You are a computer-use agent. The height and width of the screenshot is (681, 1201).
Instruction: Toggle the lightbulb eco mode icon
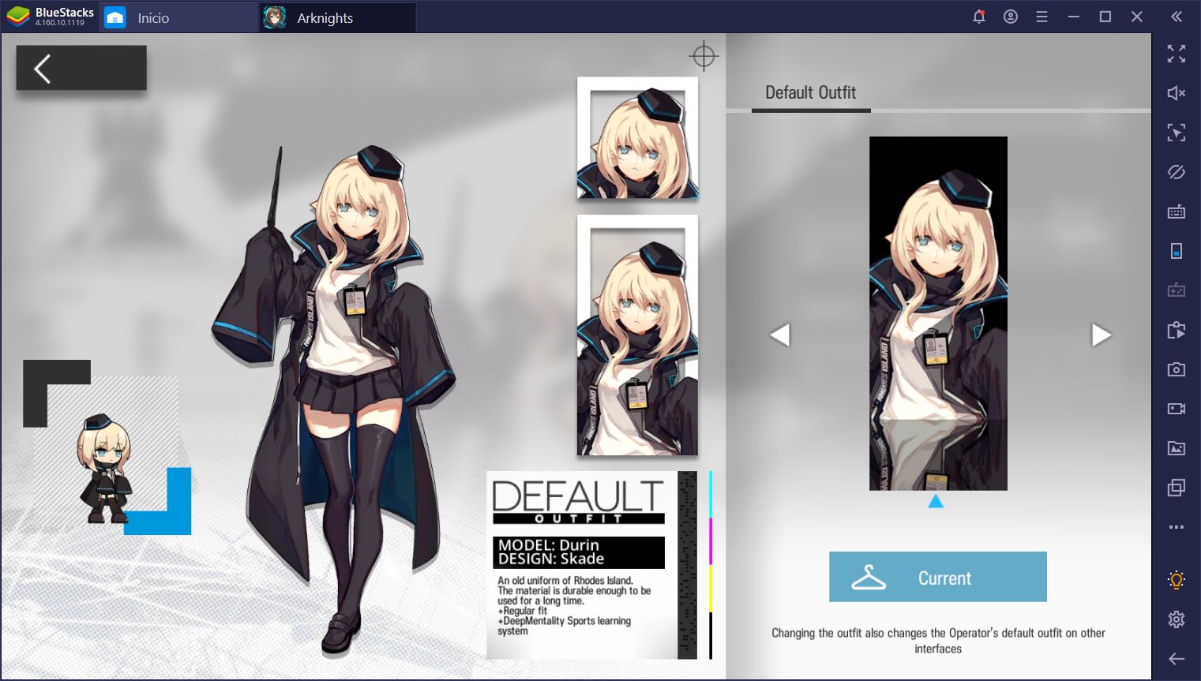tap(1177, 580)
